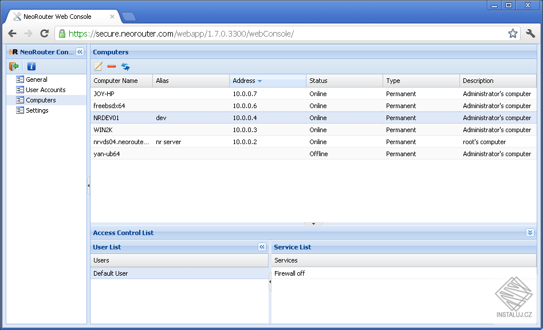The image size is (543, 330).
Task: Select 'Firewall off' in Service List
Action: pos(404,273)
